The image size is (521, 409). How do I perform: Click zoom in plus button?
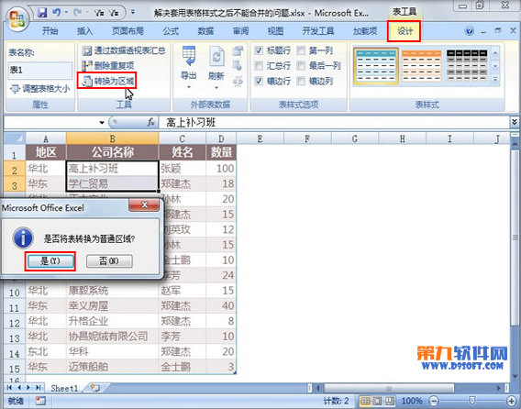point(512,401)
